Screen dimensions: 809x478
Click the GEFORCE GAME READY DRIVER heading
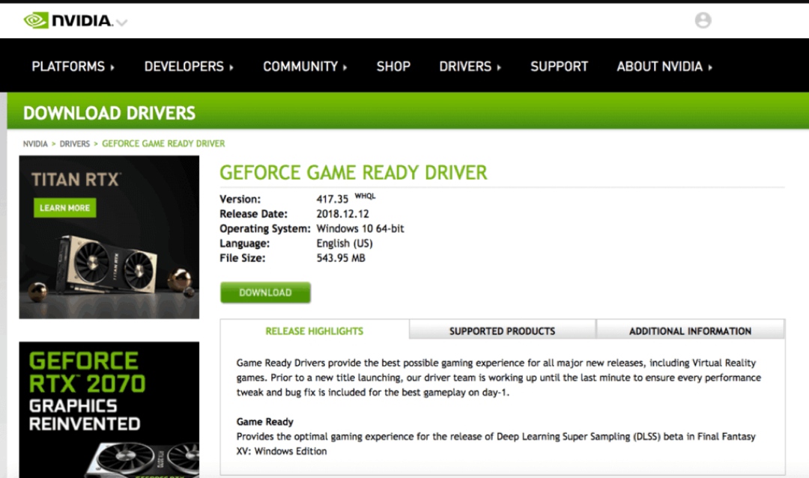[x=354, y=173]
